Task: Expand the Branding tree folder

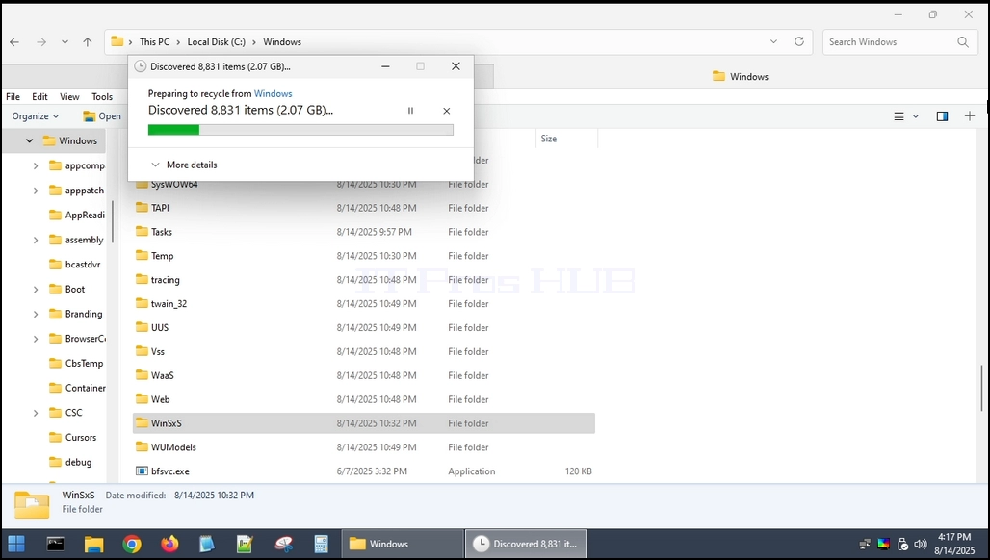Action: point(36,314)
